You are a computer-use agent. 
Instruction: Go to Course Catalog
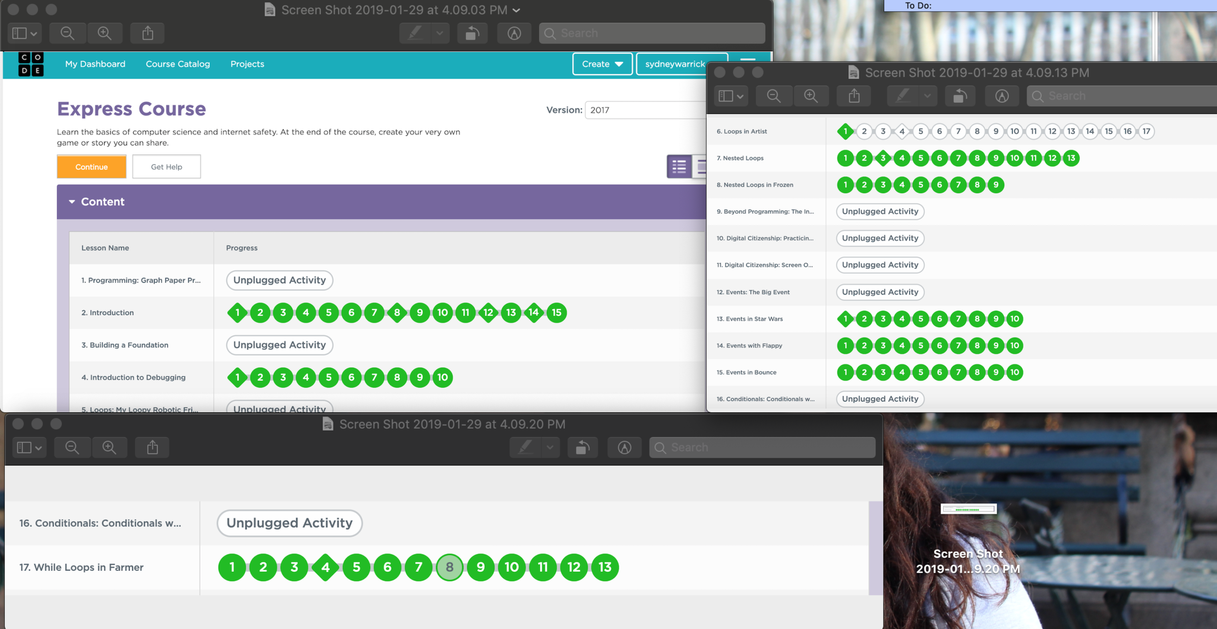178,64
